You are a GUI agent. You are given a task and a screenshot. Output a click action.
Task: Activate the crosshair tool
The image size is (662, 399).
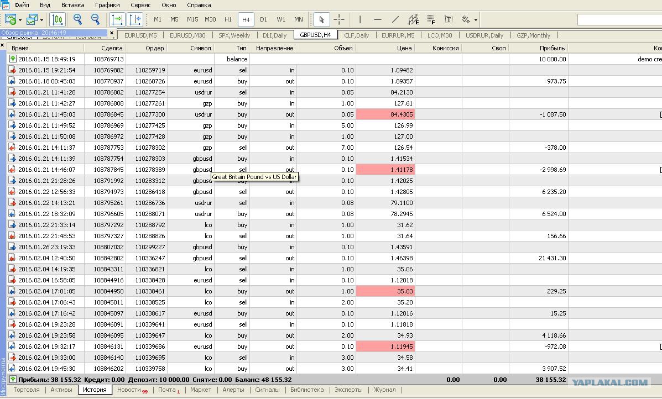coord(339,19)
